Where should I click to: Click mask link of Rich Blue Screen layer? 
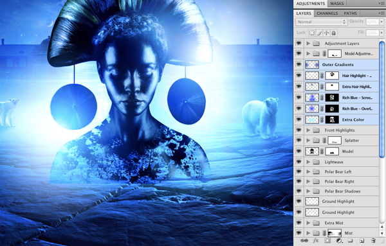click(322, 98)
